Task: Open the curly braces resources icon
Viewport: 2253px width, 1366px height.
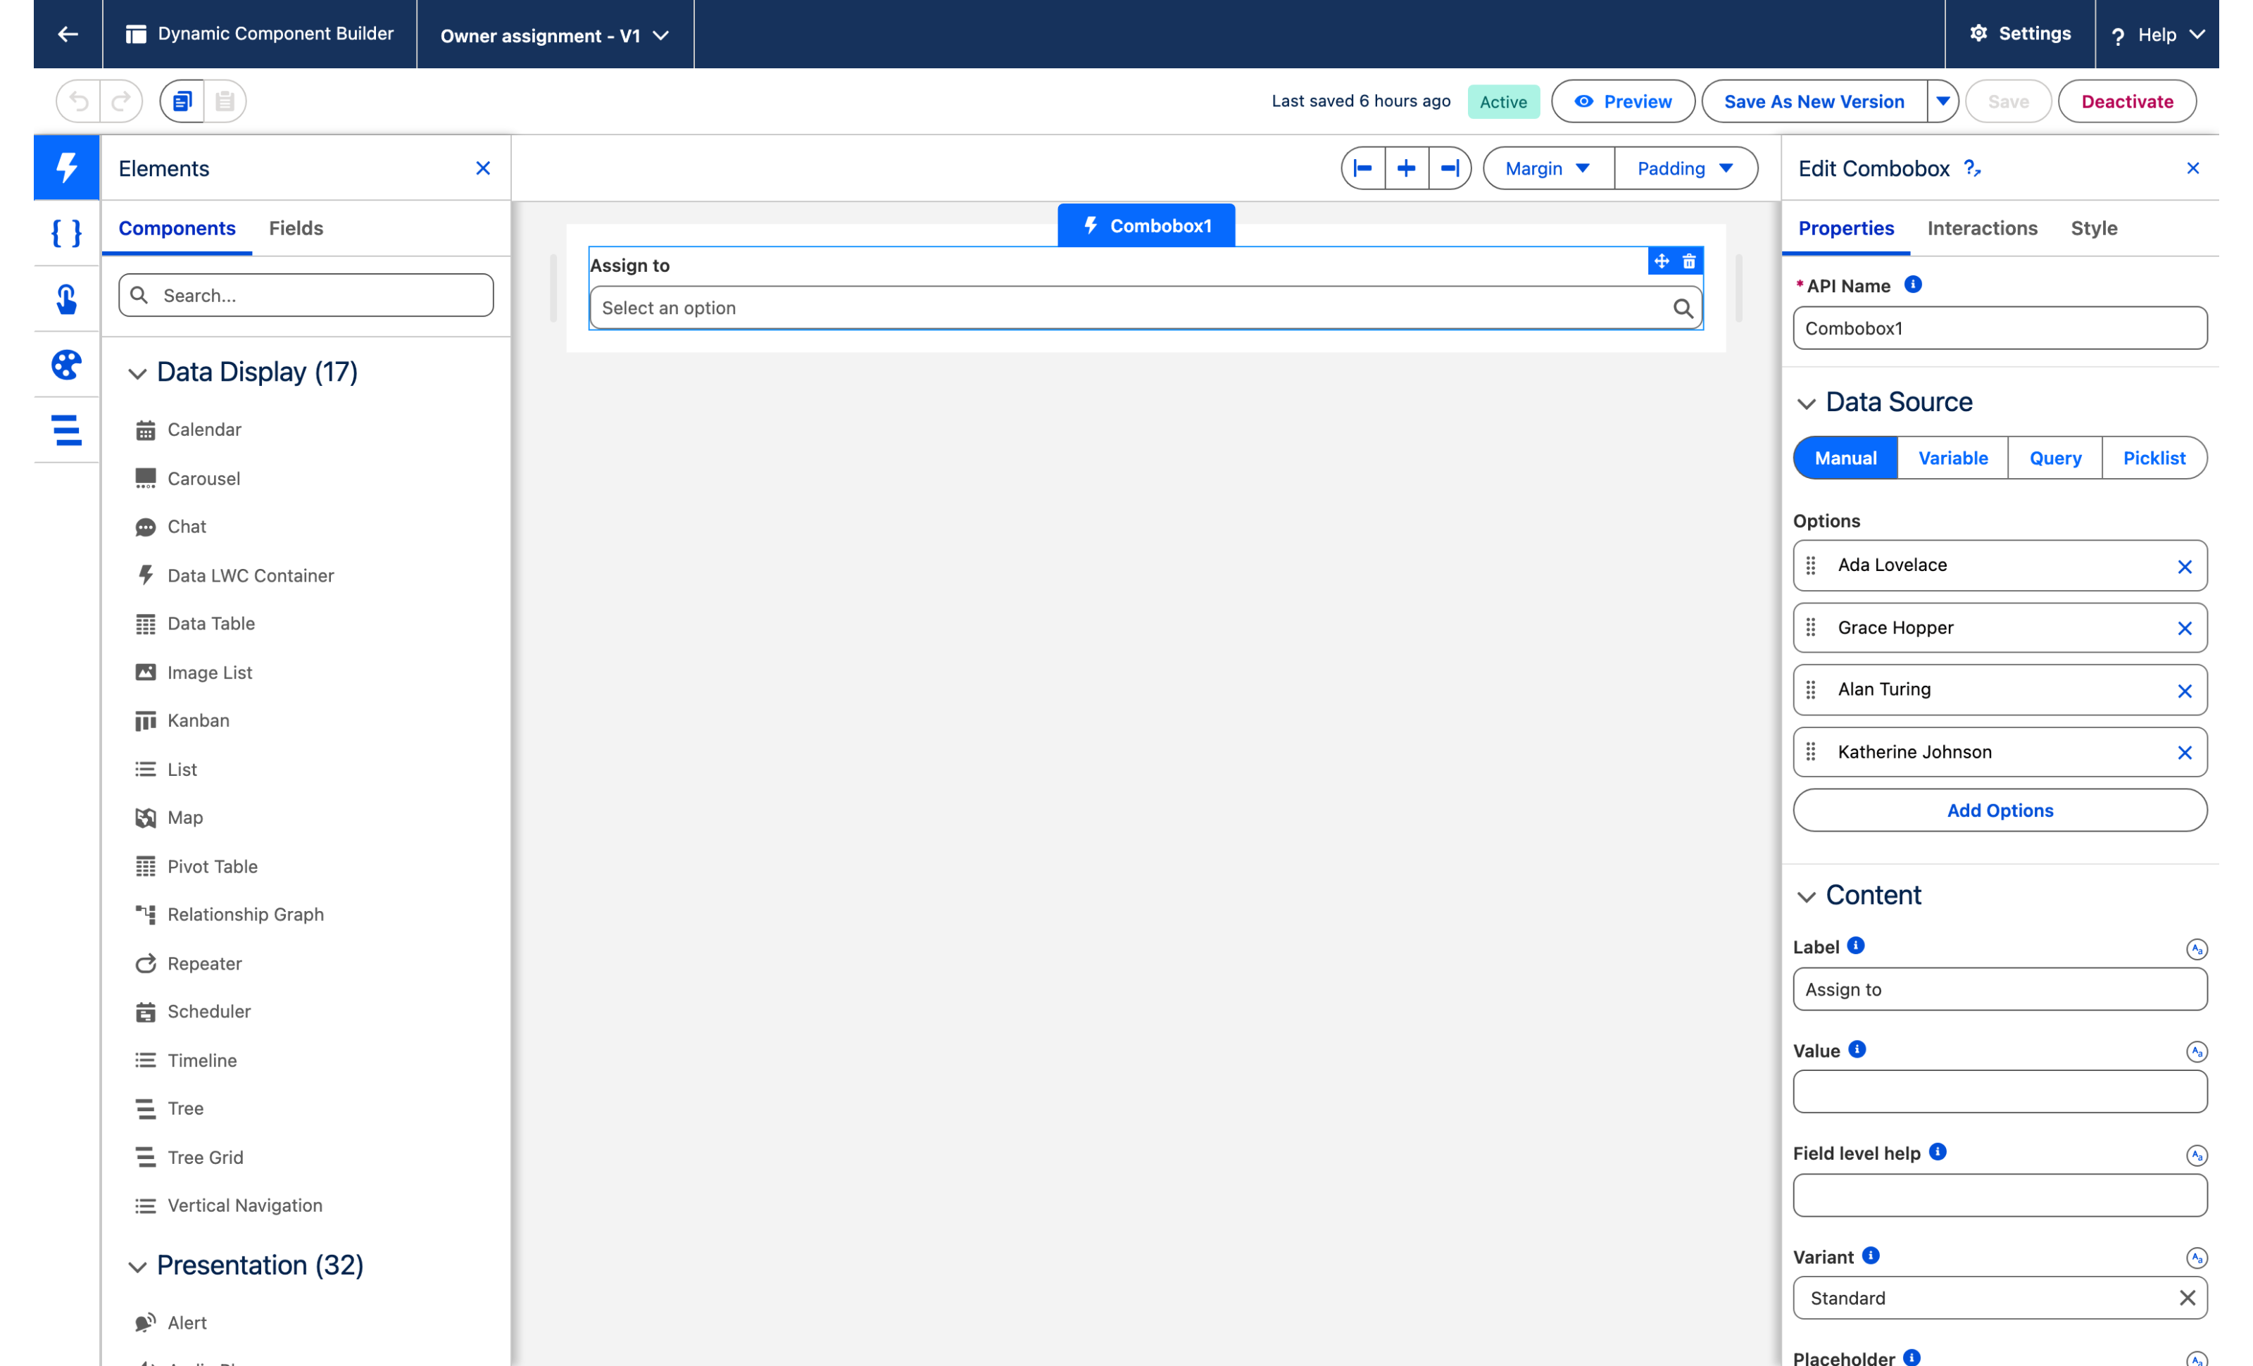Action: (67, 233)
